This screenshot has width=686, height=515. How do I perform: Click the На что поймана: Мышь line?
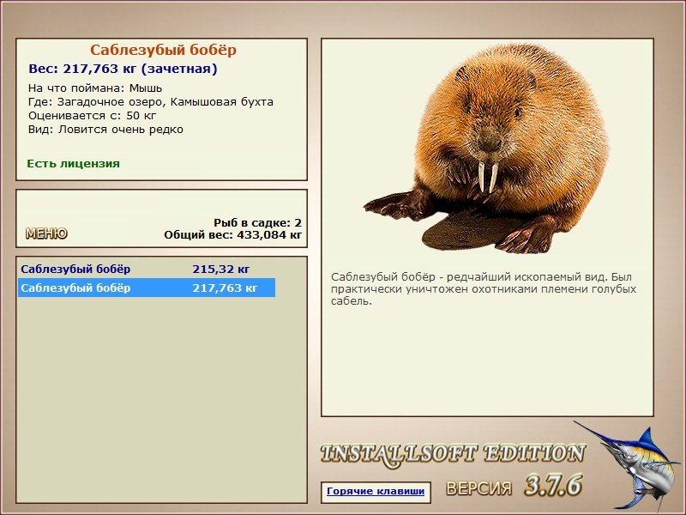coord(95,88)
